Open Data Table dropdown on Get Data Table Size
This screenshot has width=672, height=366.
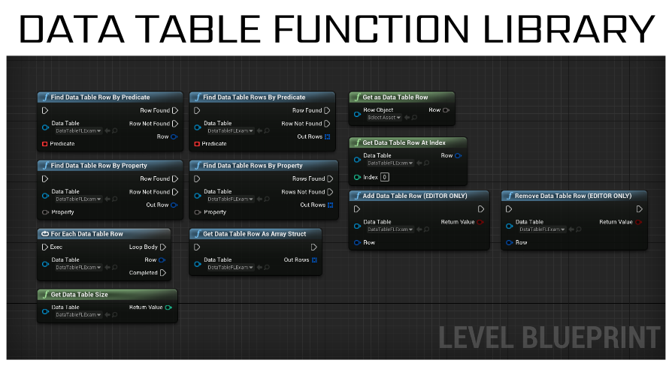coord(77,315)
